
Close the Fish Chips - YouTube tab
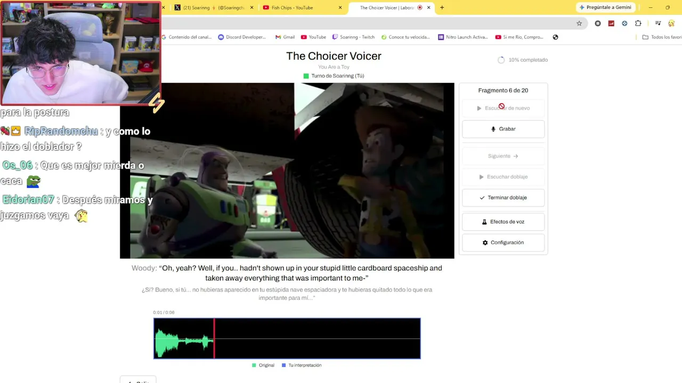tap(340, 7)
